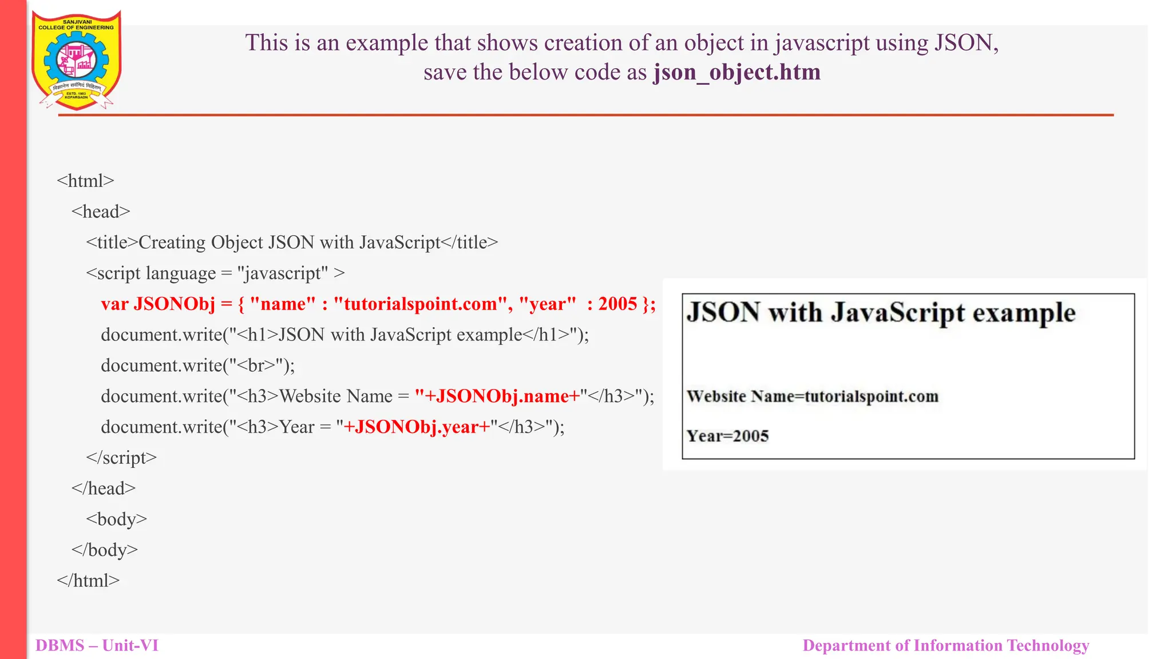Viewport: 1172px width, 659px height.
Task: Click the '<html>' opening tag line
Action: coord(85,181)
